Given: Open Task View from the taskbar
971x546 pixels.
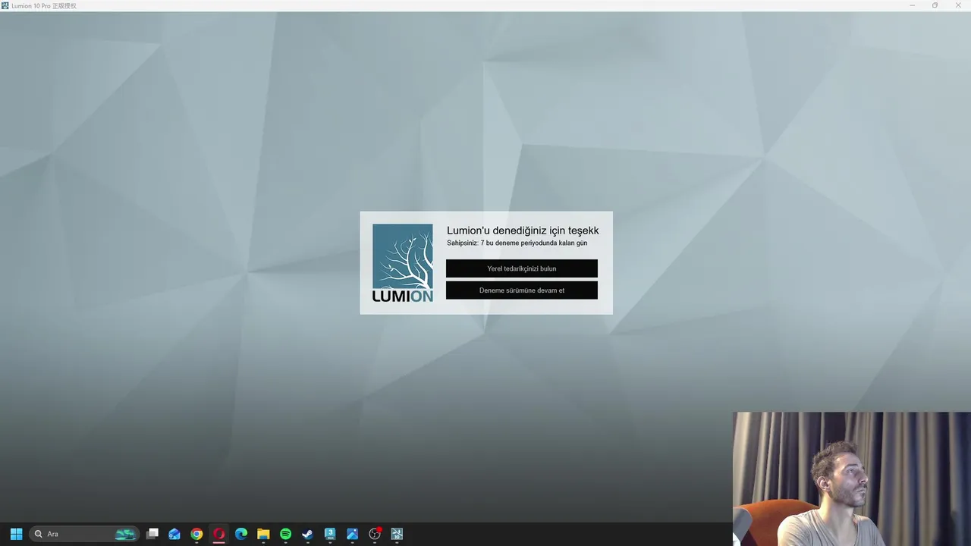Looking at the screenshot, I should (152, 534).
